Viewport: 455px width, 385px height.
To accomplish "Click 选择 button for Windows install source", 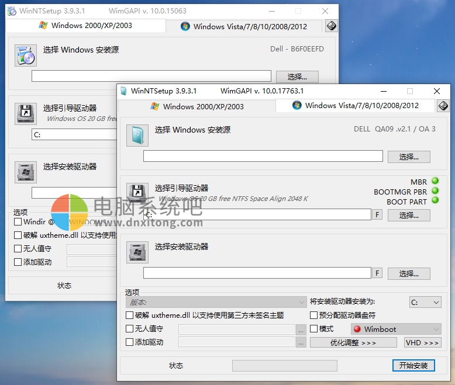I will 409,157.
